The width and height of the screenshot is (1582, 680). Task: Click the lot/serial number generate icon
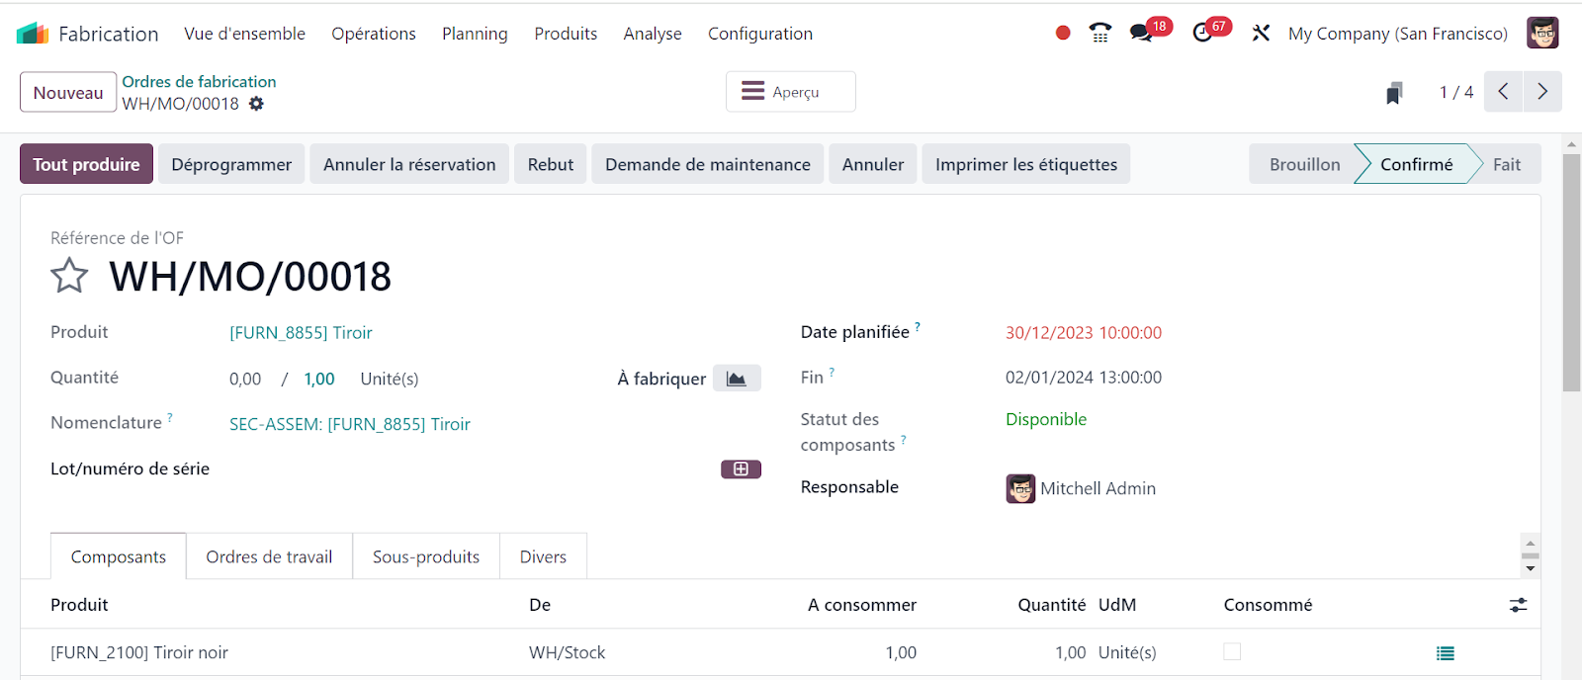(x=741, y=469)
